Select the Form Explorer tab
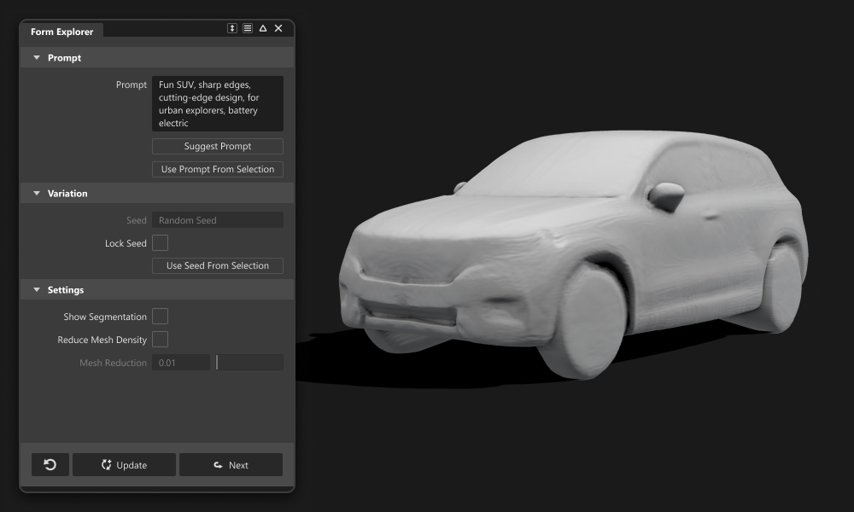Viewport: 854px width, 512px height. coord(62,31)
